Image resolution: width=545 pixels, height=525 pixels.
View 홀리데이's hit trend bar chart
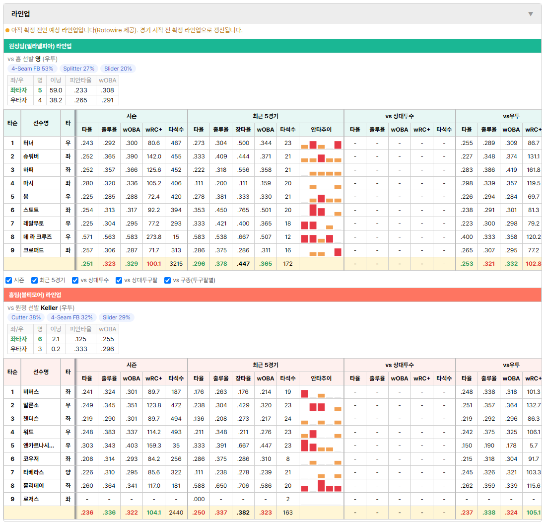pos(321,486)
